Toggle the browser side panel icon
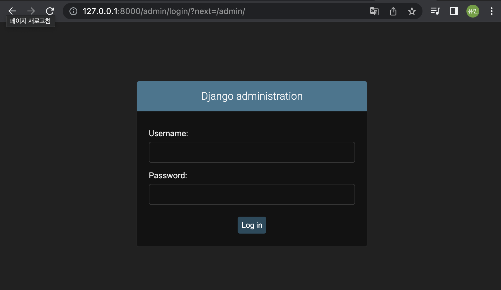Image resolution: width=501 pixels, height=290 pixels. pyautogui.click(x=454, y=11)
